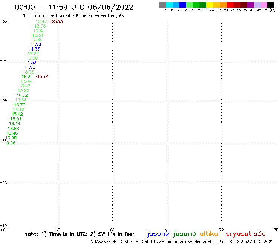Click the 16.66 wave height reading
The image size is (279, 245).
(14, 129)
